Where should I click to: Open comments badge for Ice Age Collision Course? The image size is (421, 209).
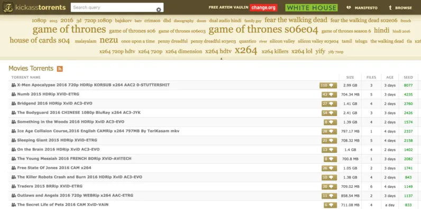click(329, 131)
